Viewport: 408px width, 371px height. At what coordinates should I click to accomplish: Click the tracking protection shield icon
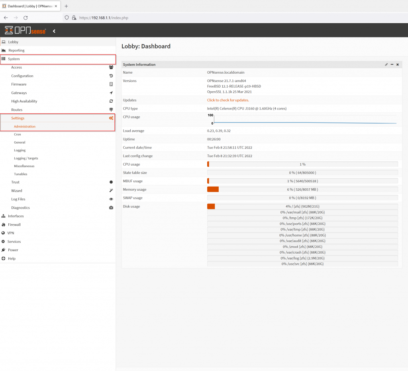click(x=67, y=18)
